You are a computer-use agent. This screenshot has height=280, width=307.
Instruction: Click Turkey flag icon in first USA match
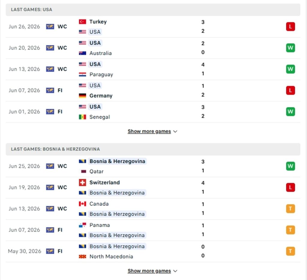(82, 22)
